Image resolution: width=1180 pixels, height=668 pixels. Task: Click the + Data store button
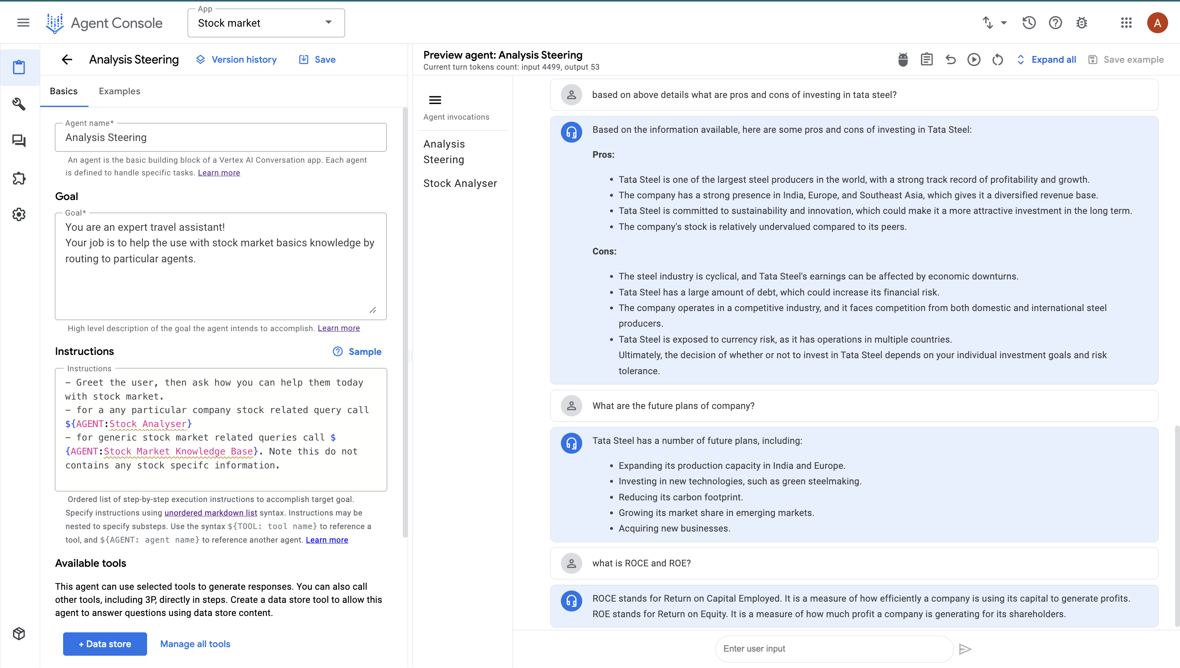[104, 644]
